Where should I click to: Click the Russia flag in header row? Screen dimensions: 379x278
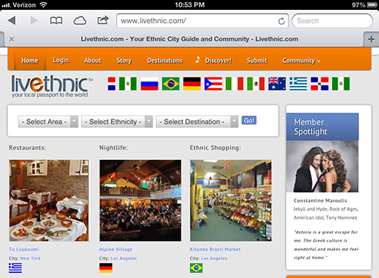click(149, 84)
